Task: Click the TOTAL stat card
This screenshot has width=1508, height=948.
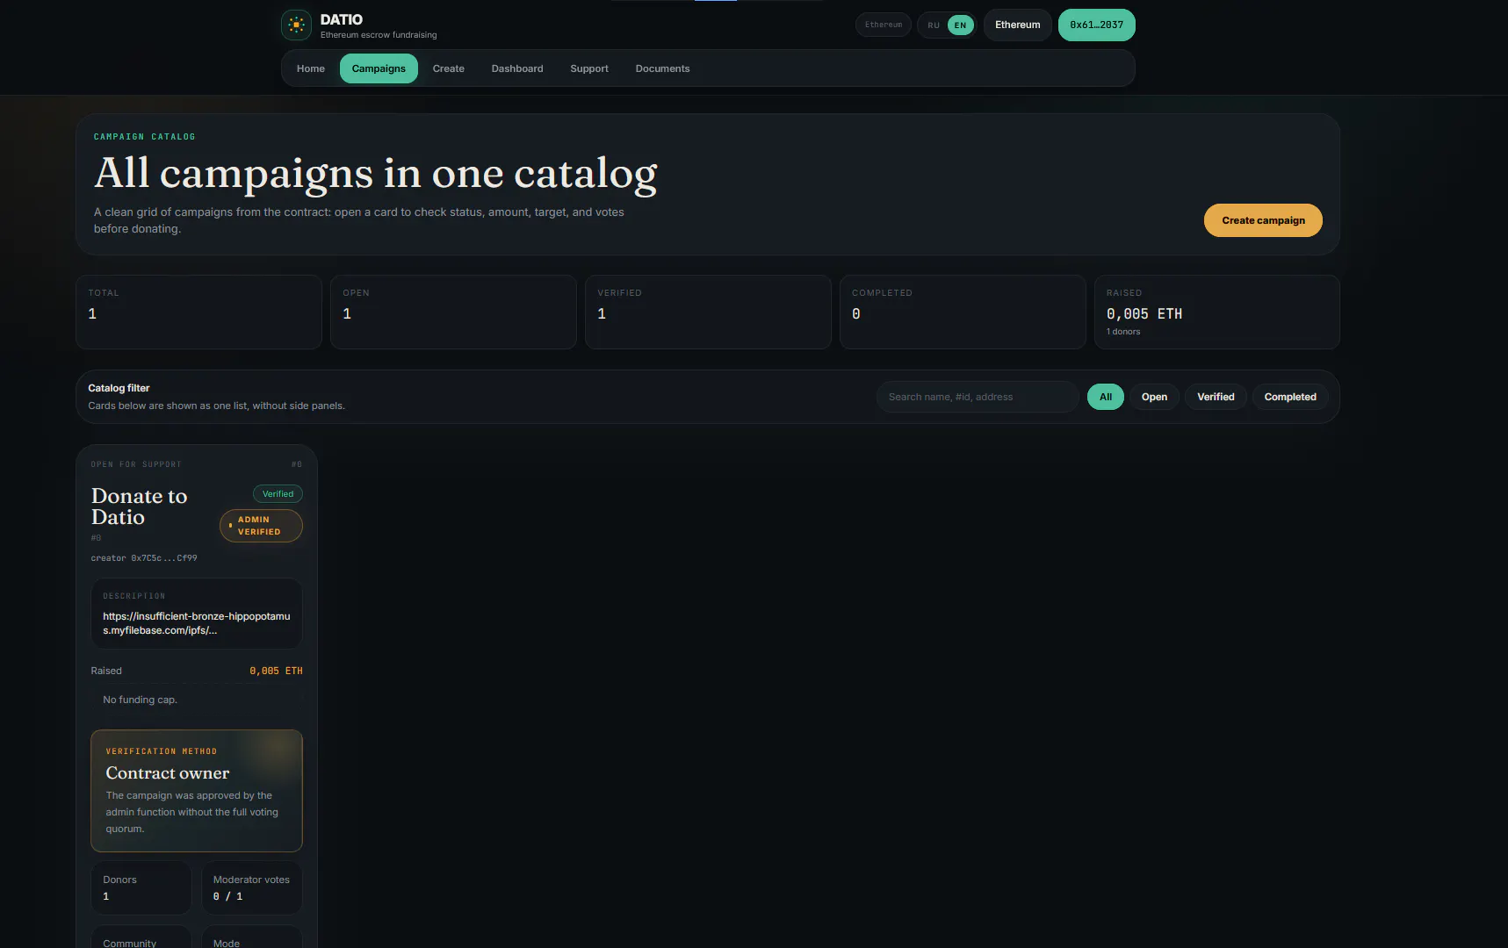Action: coord(198,312)
